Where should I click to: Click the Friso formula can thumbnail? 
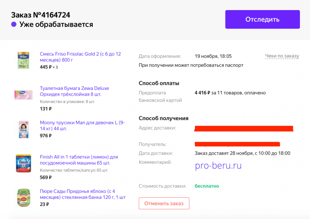pyautogui.click(x=23, y=60)
